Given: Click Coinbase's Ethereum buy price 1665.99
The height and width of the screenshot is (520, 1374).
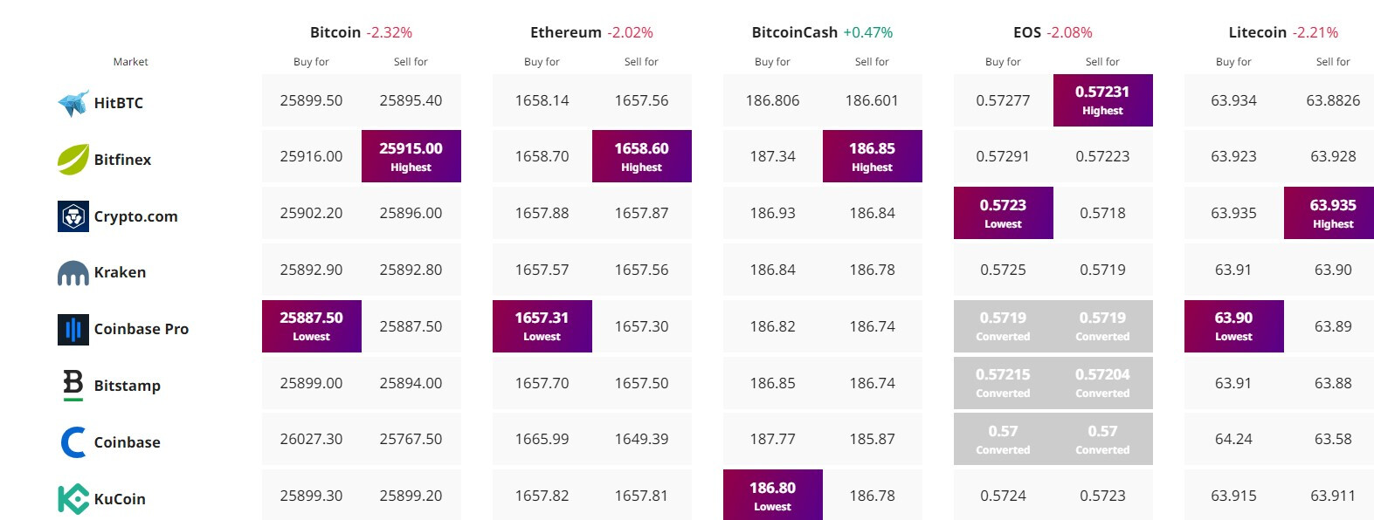Looking at the screenshot, I should [x=542, y=439].
